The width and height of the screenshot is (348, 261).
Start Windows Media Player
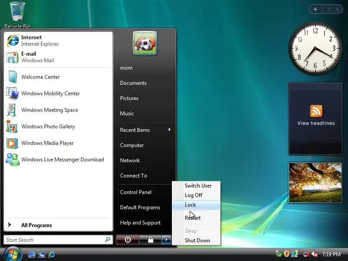58,143
